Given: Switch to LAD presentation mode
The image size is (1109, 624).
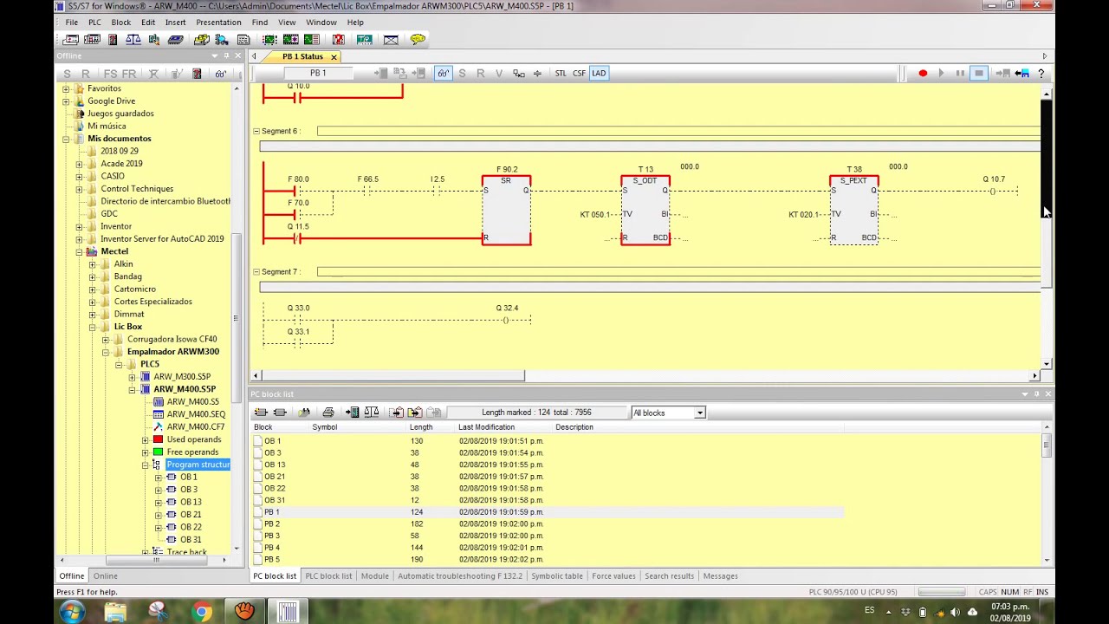Looking at the screenshot, I should click(x=599, y=73).
